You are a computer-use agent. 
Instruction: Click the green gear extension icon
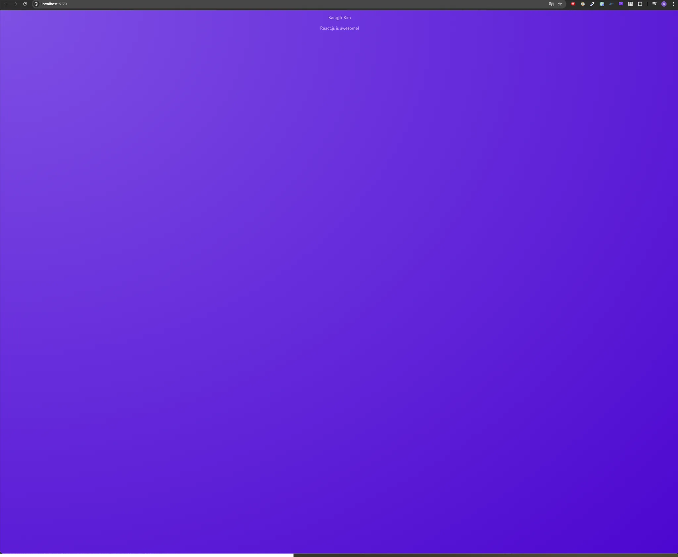click(602, 4)
